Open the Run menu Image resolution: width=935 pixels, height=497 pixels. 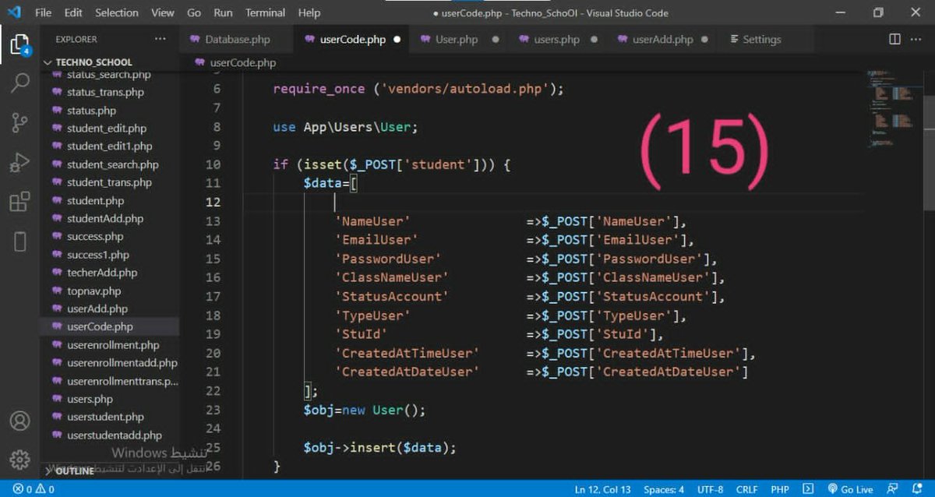(223, 13)
